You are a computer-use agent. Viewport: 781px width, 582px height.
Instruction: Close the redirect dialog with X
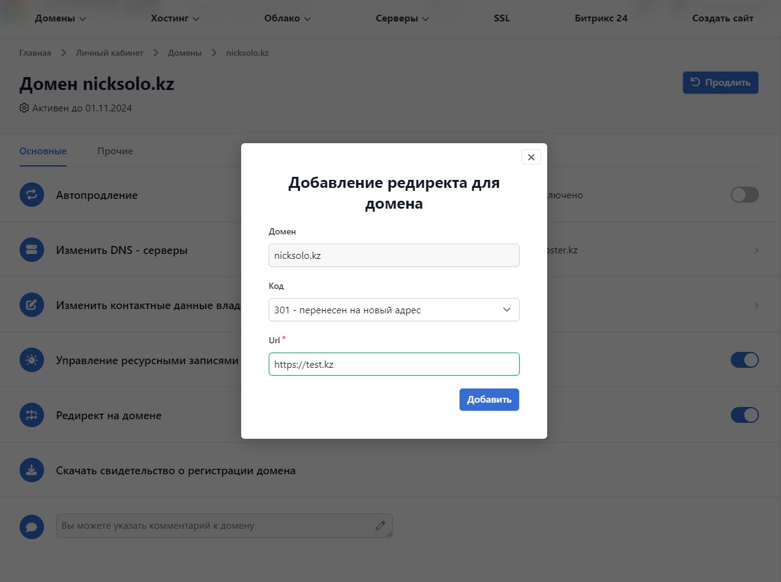coord(531,157)
